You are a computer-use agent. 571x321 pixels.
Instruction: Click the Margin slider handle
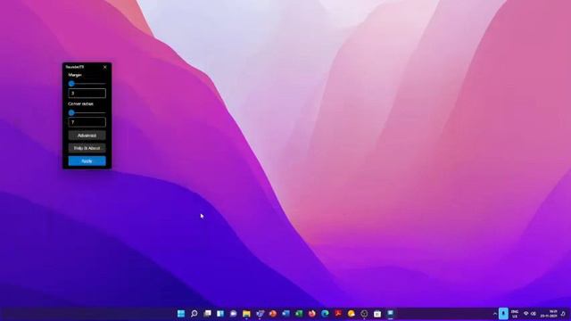[x=71, y=84]
